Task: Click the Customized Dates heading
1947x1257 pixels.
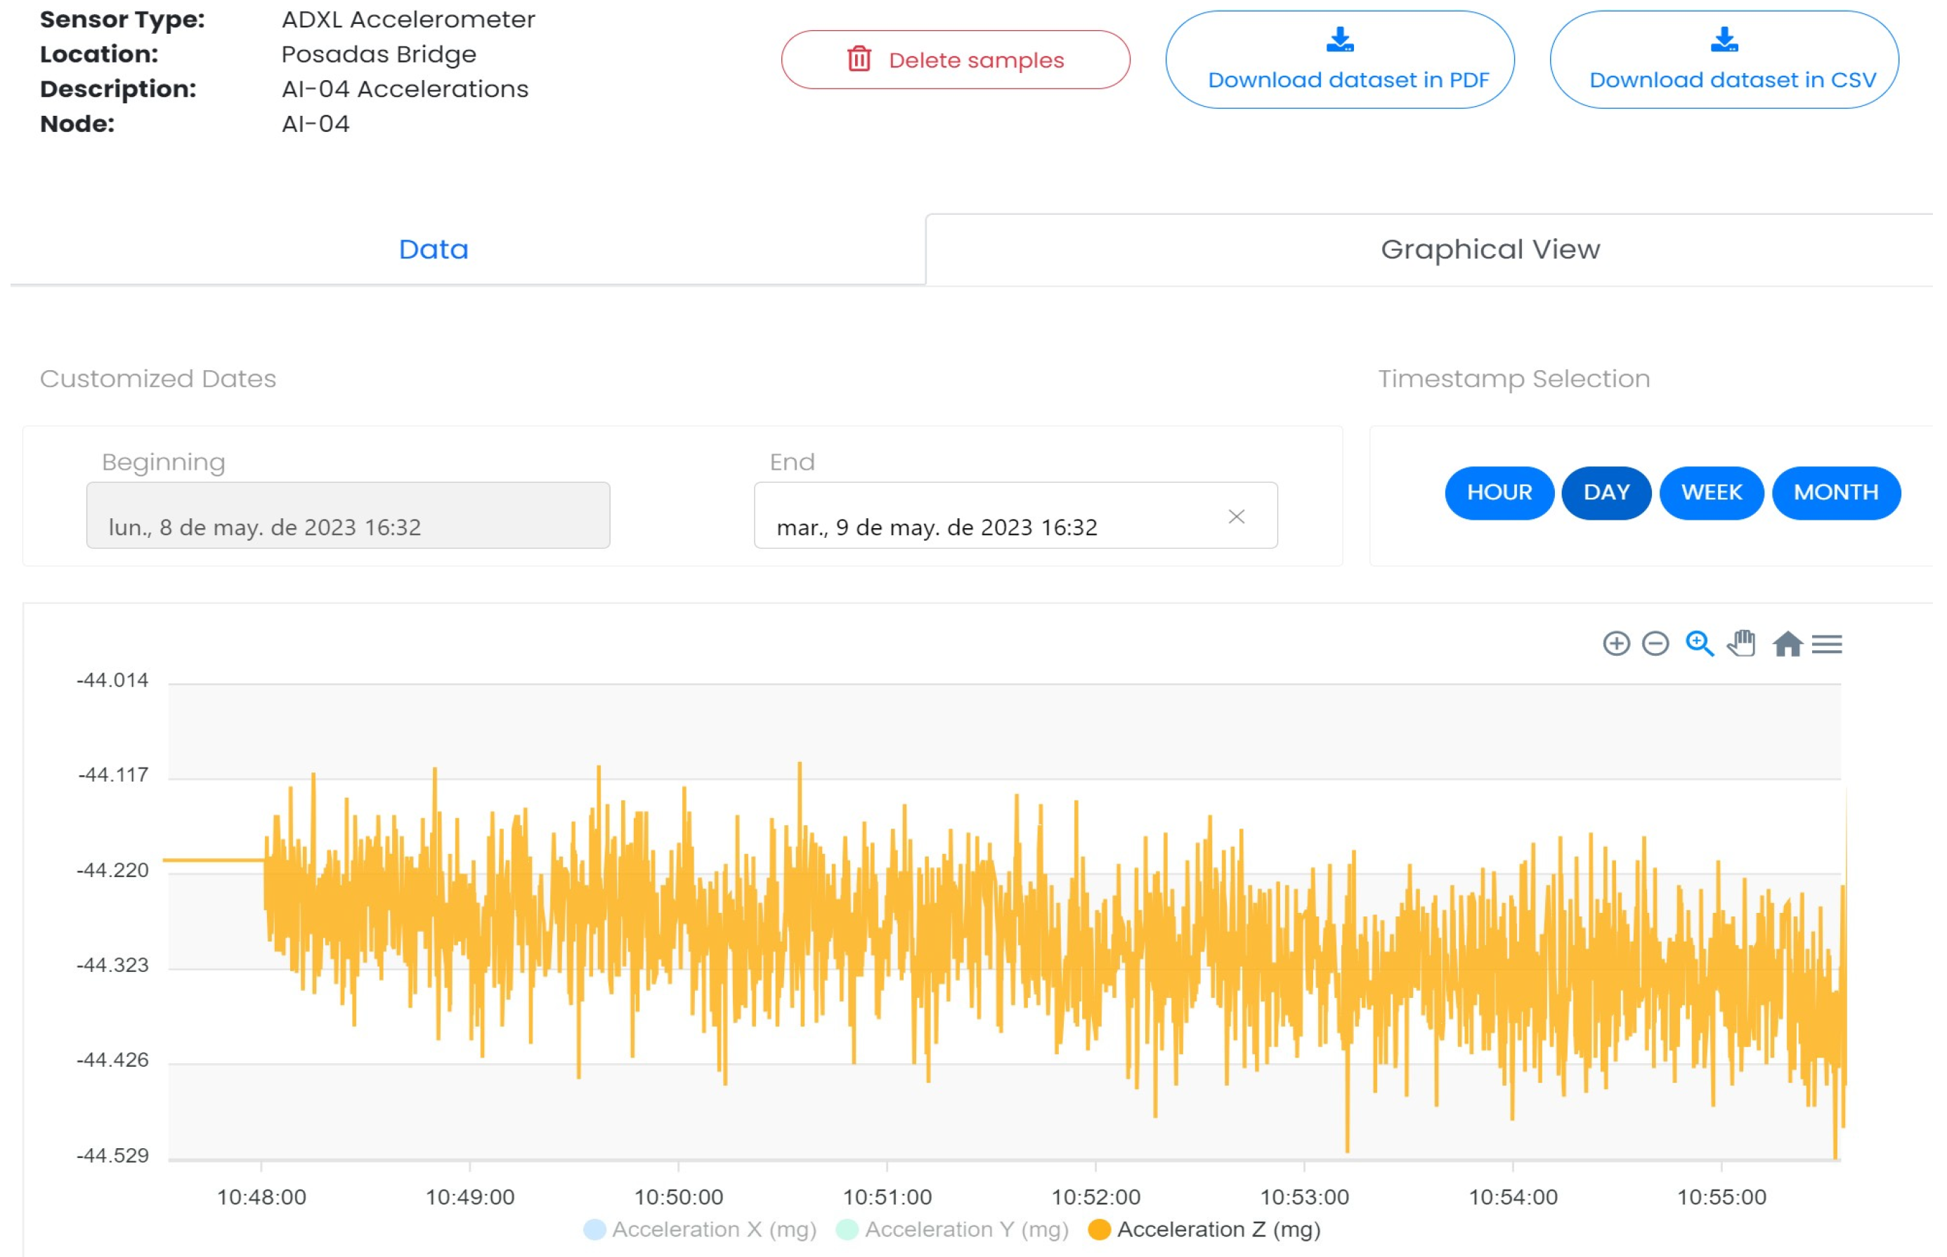Action: (157, 379)
